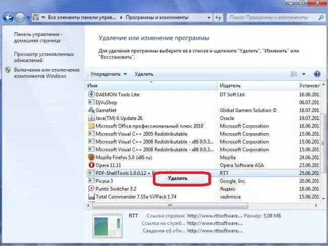Click the Punto Switcher 3.2 icon
The width and height of the screenshot is (328, 246).
coord(91,189)
